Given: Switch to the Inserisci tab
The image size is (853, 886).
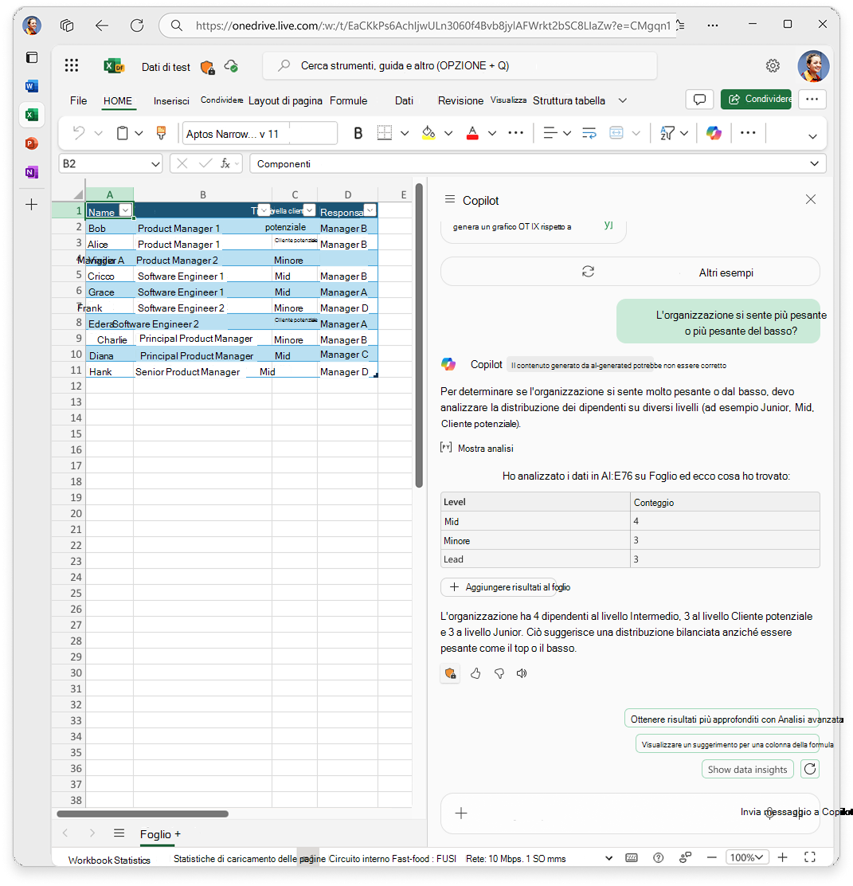Looking at the screenshot, I should pyautogui.click(x=171, y=101).
